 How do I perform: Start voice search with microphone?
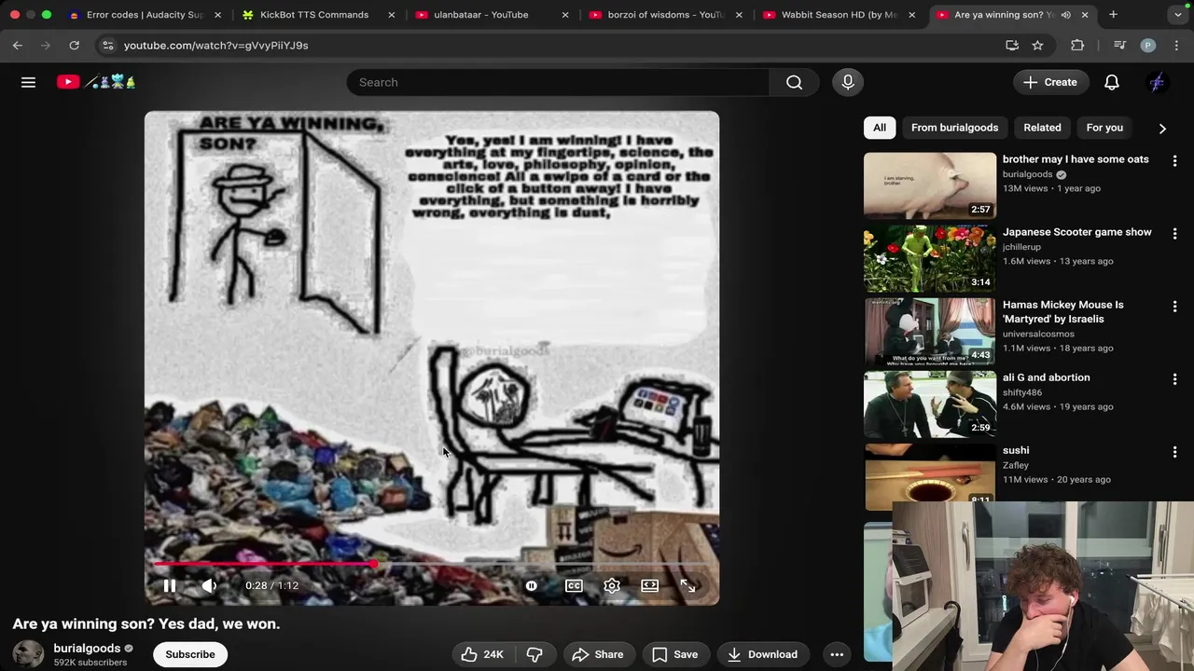pyautogui.click(x=848, y=82)
